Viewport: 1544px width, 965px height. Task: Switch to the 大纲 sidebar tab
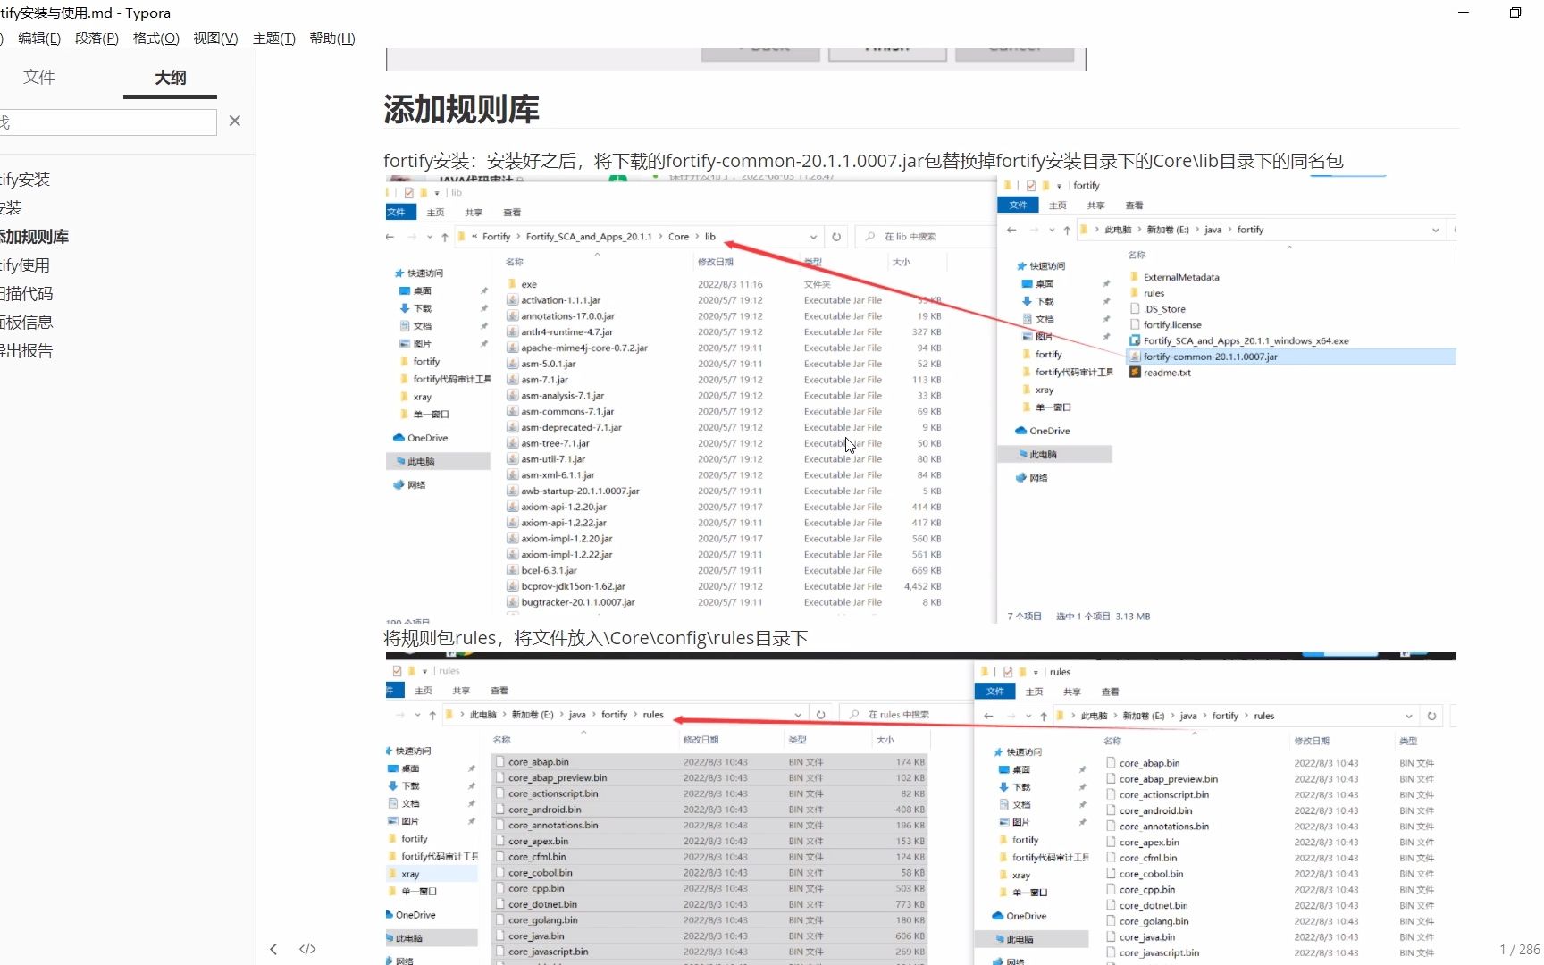coord(170,78)
